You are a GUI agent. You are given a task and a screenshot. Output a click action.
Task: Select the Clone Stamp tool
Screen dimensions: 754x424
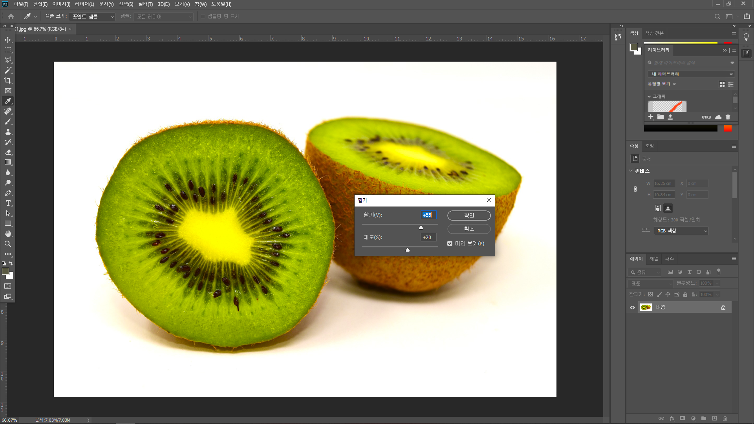(8, 132)
